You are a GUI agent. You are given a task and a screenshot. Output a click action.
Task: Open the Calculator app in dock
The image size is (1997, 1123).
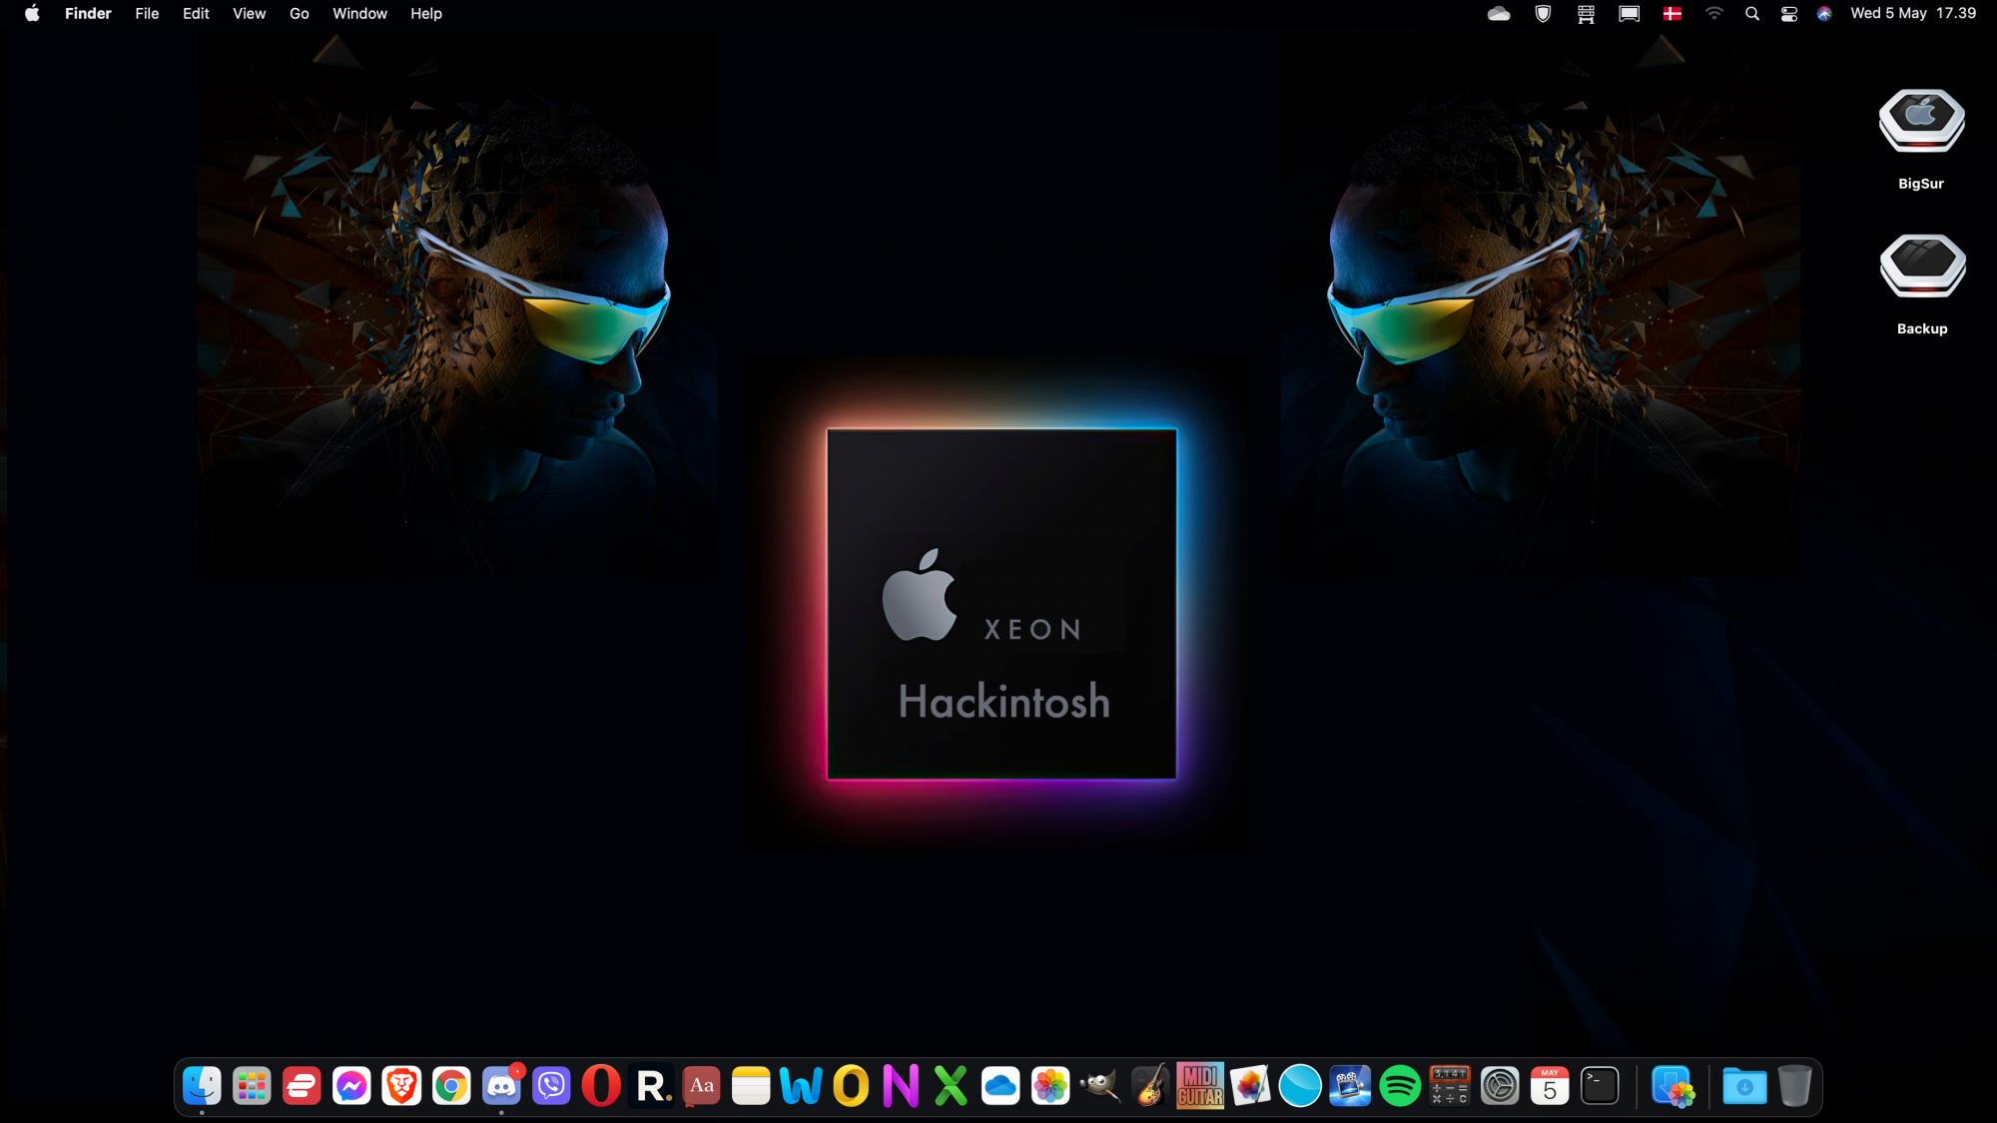(1450, 1086)
